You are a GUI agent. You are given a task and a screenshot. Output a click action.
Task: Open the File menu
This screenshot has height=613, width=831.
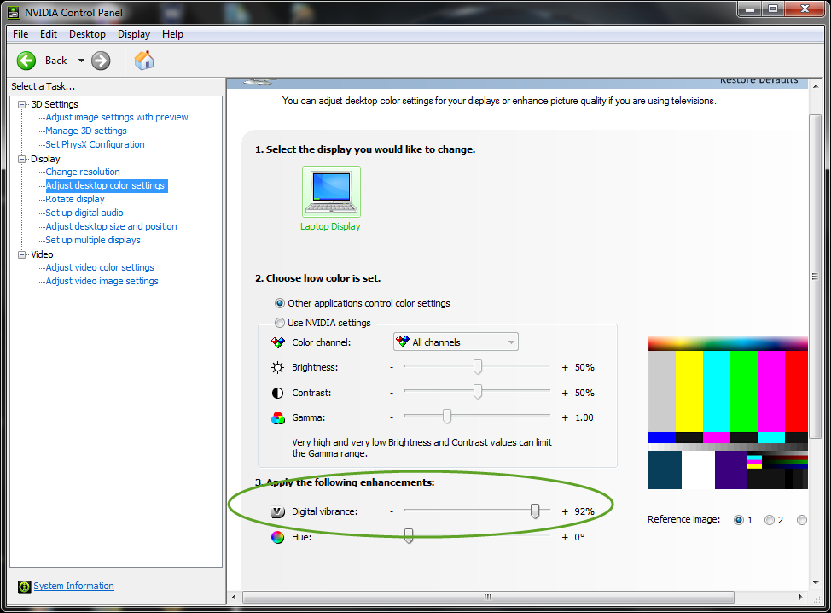click(x=20, y=34)
